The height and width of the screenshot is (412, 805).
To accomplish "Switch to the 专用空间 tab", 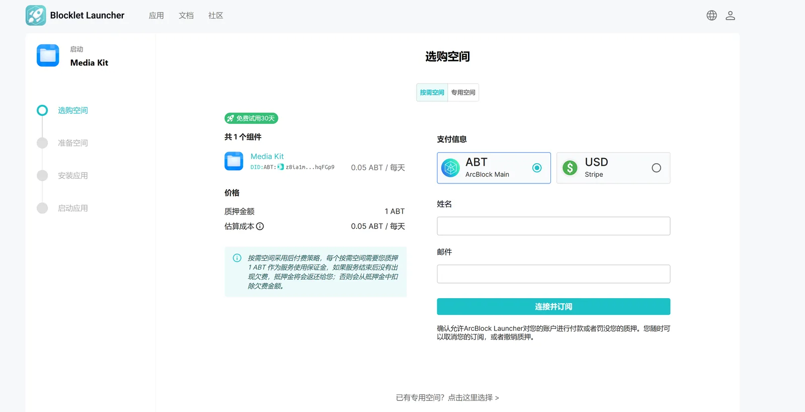I will (463, 93).
